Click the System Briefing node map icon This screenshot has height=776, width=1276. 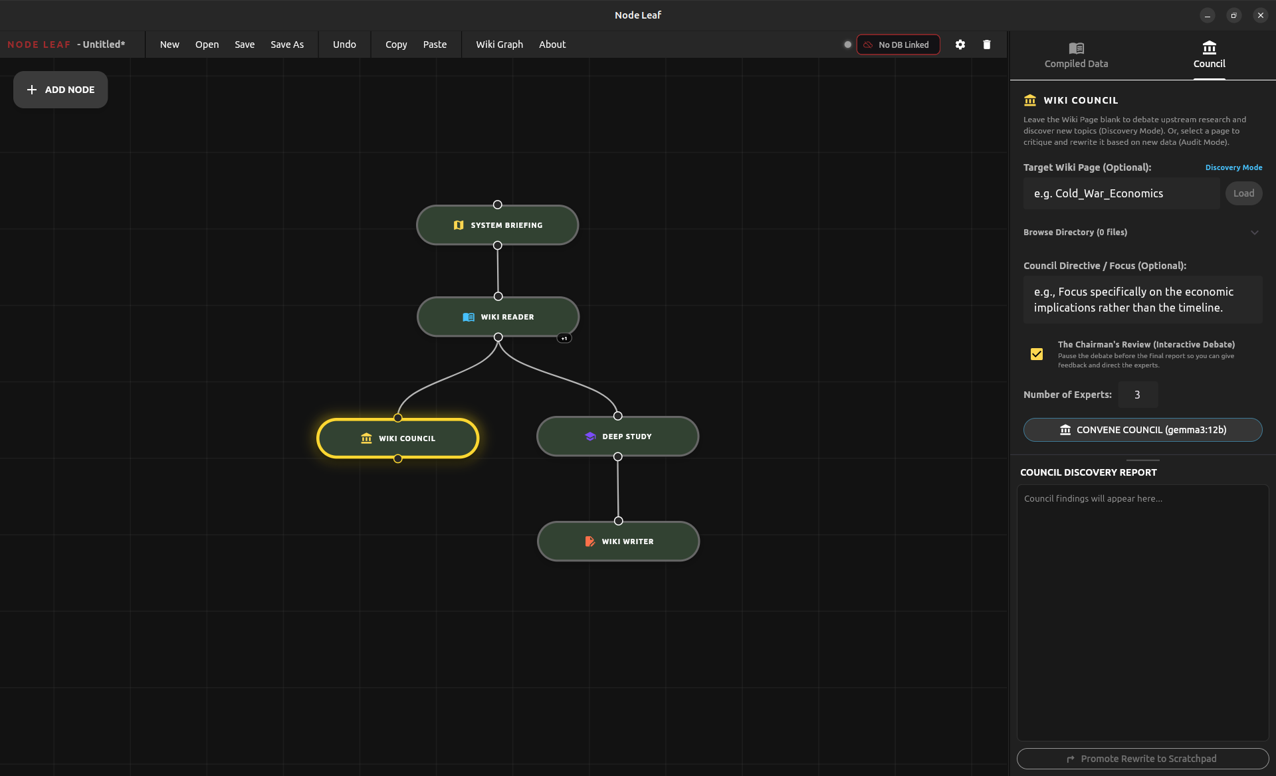pyautogui.click(x=459, y=225)
